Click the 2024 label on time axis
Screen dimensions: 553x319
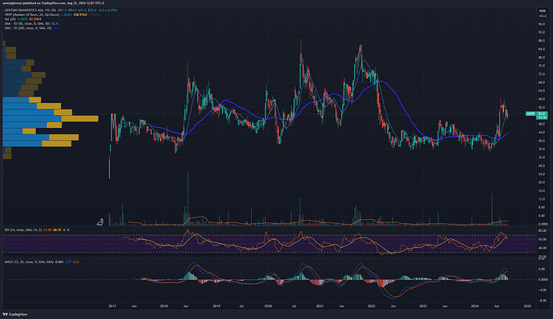474,306
